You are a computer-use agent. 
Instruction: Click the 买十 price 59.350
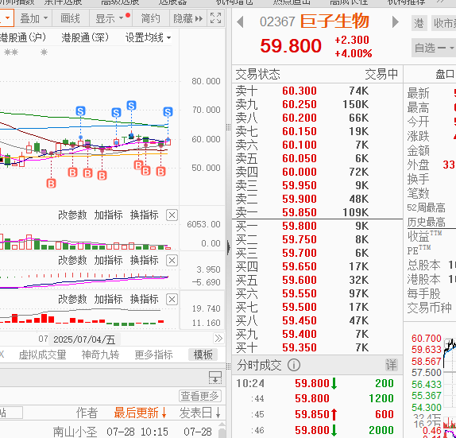point(299,347)
